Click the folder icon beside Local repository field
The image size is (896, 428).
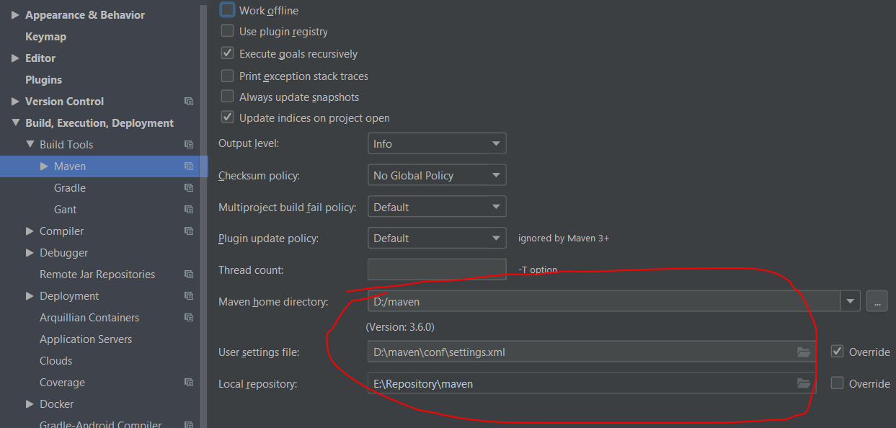pos(804,383)
